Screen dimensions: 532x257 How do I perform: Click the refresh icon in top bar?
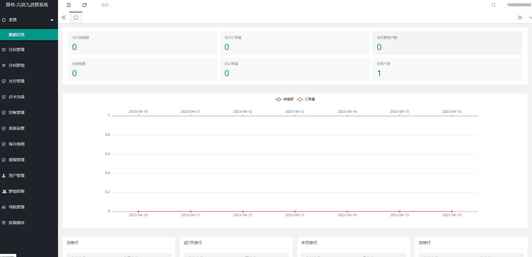pos(84,5)
